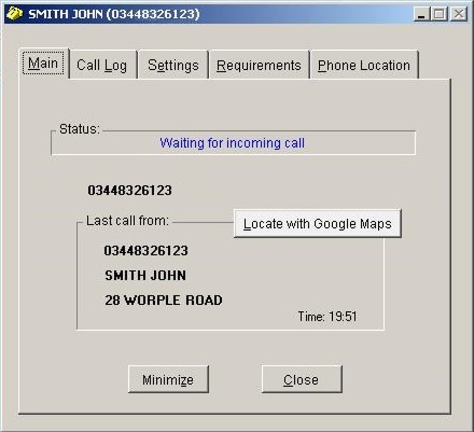Click title bar text SMITH JOHN (03448326123)
This screenshot has width=474, height=432.
click(x=114, y=14)
